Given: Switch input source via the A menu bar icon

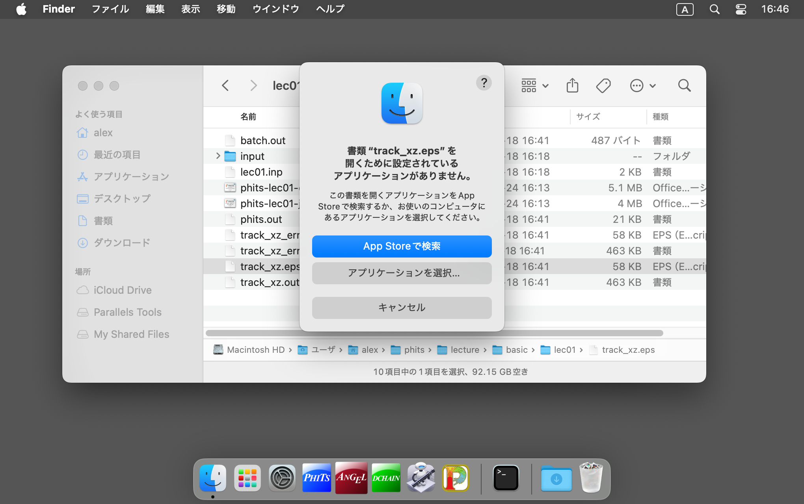Looking at the screenshot, I should click(685, 9).
